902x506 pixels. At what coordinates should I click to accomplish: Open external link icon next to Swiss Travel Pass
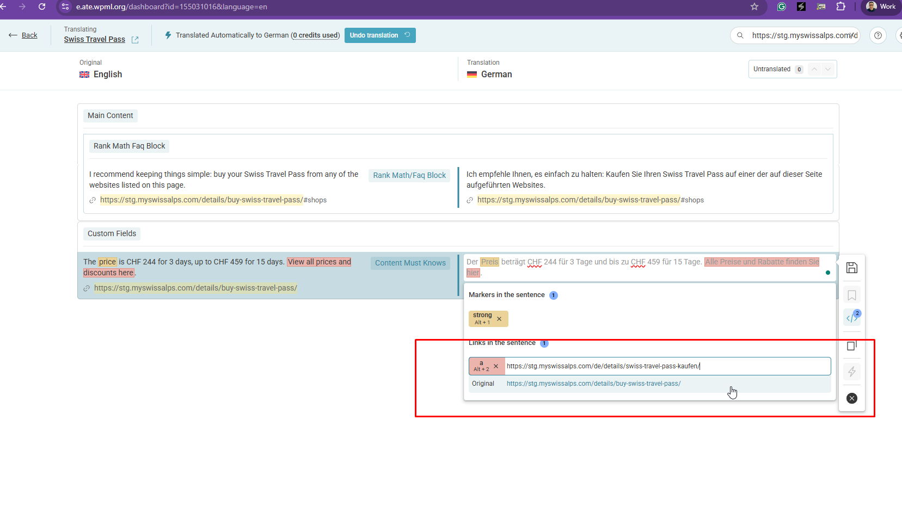coord(135,40)
